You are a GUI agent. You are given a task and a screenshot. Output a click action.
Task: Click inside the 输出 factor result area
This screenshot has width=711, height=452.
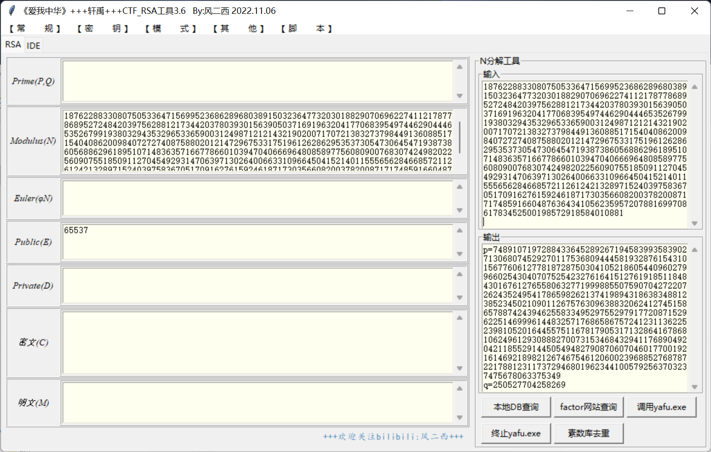[x=585, y=318]
